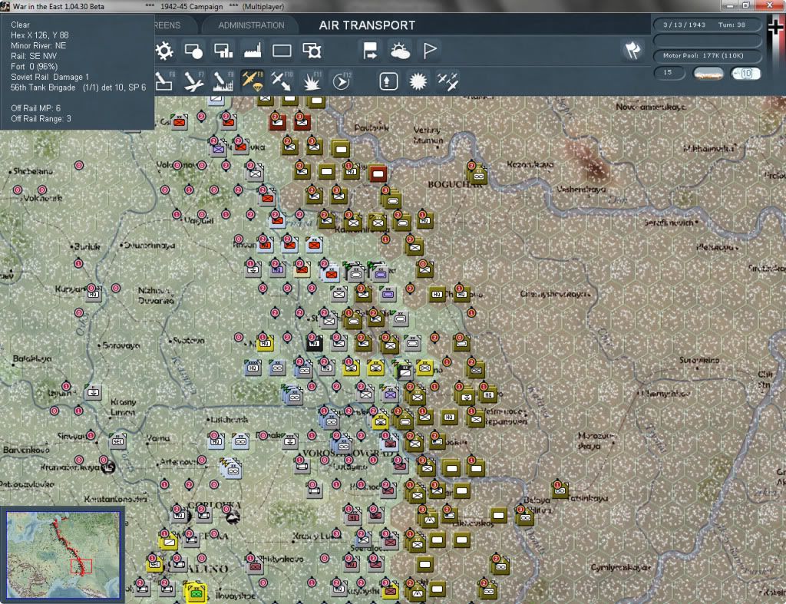Click the Serafimovich town label
This screenshot has height=604, width=786.
(x=669, y=222)
